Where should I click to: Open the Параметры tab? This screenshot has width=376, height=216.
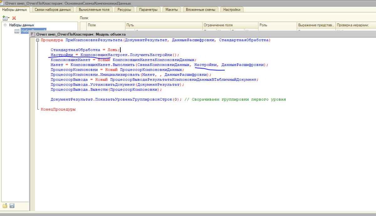(x=149, y=10)
